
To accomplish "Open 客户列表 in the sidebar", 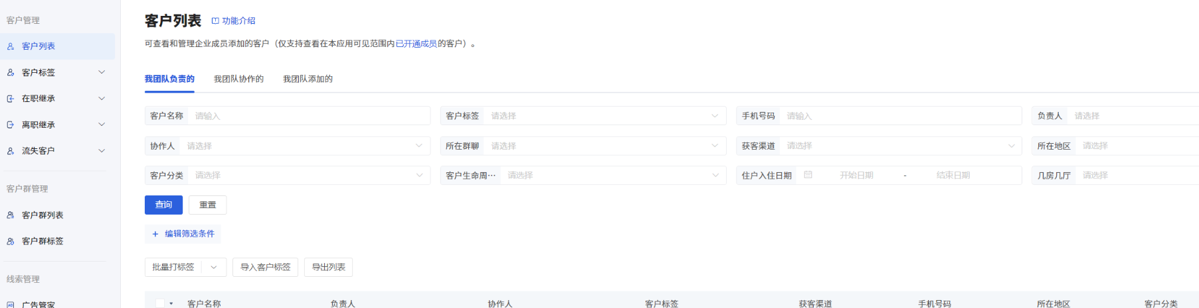I will [x=57, y=46].
